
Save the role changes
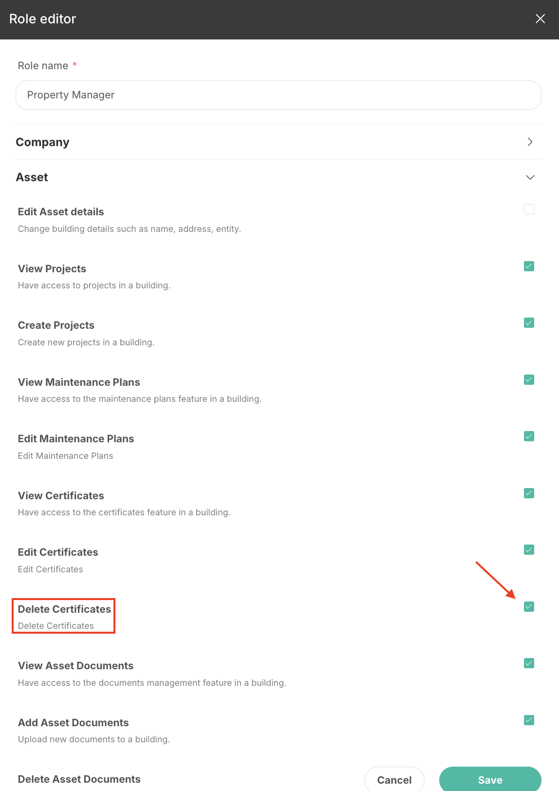pos(490,779)
